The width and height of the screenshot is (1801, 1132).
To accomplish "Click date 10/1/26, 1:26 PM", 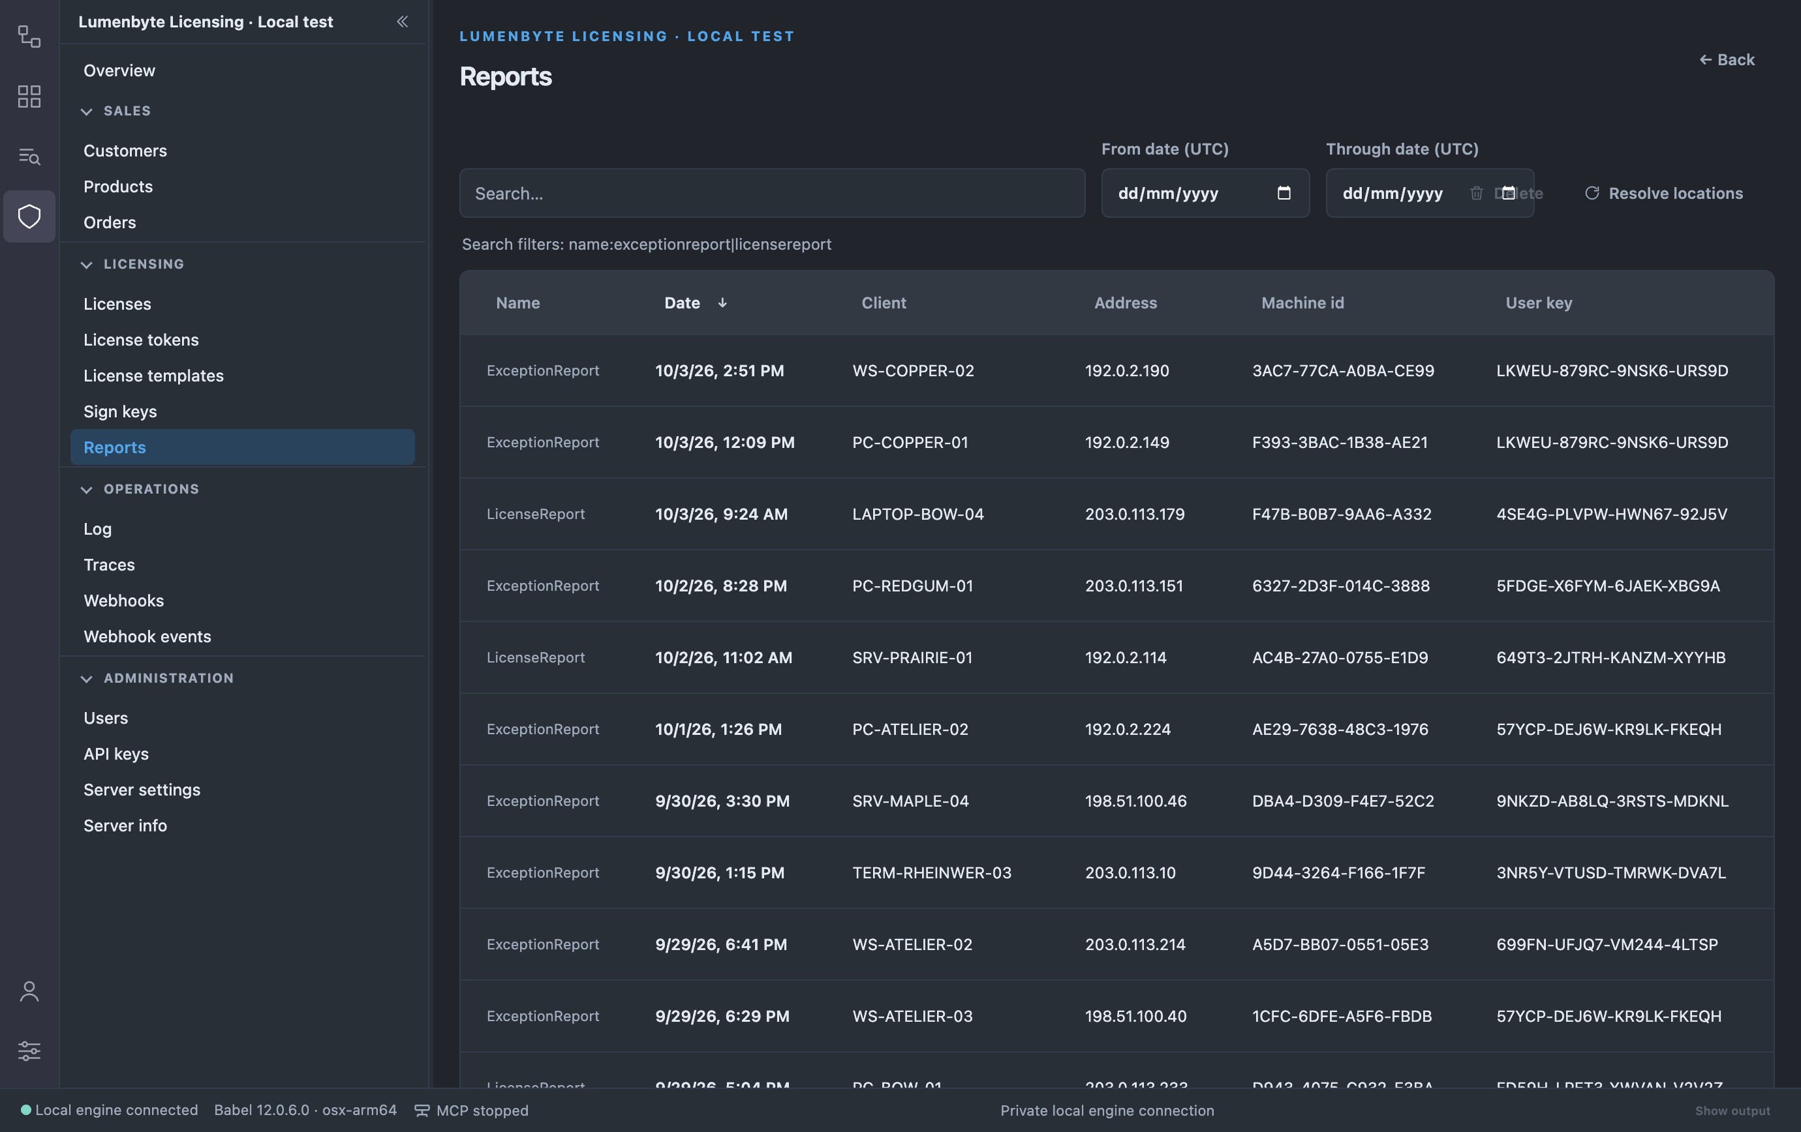I will pos(718,729).
